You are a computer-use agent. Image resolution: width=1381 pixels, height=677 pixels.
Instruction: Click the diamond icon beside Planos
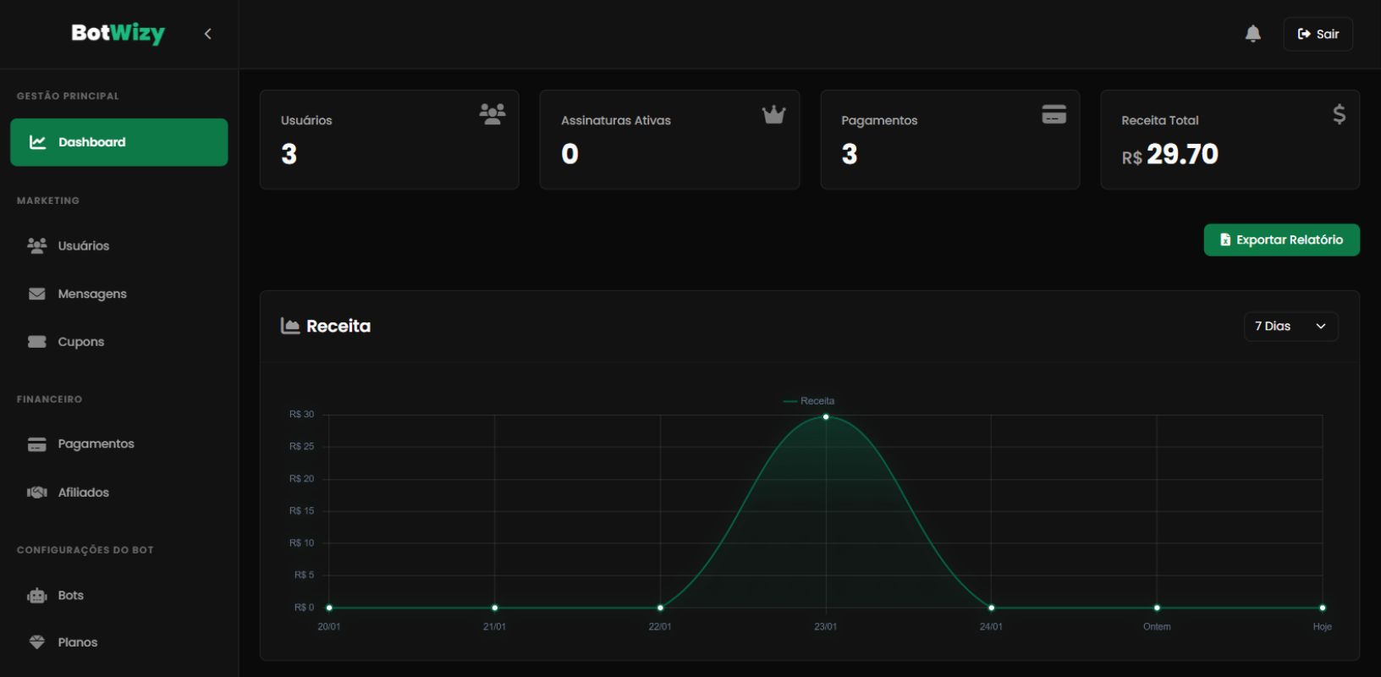37,642
